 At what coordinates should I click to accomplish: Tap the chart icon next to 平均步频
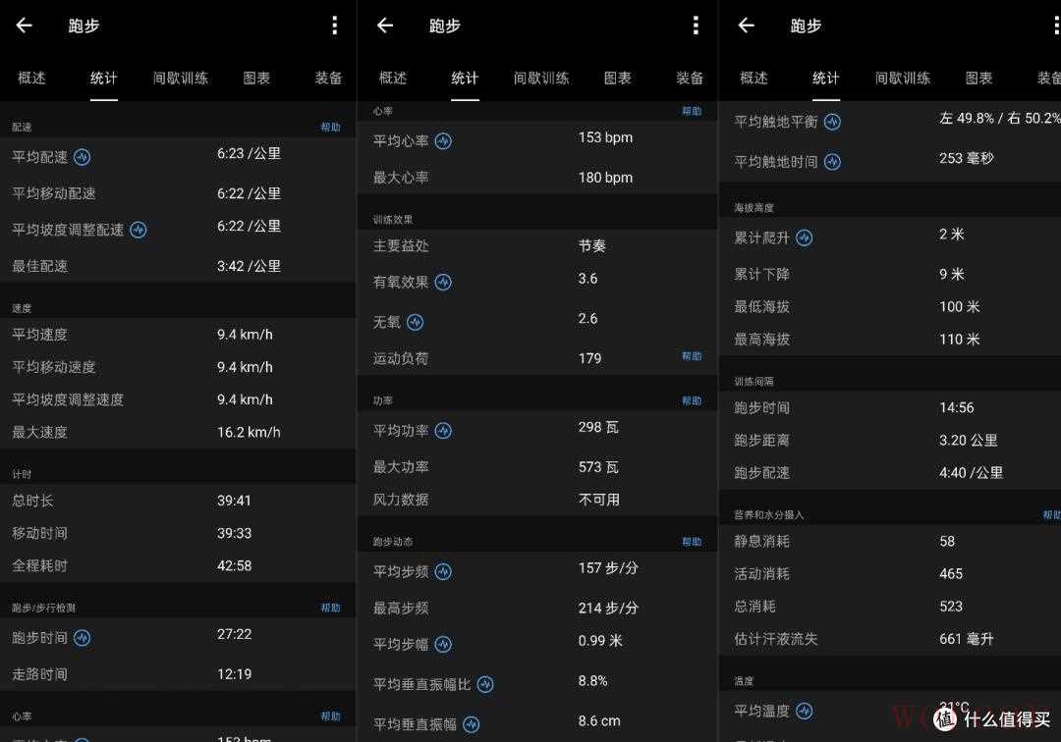[443, 572]
